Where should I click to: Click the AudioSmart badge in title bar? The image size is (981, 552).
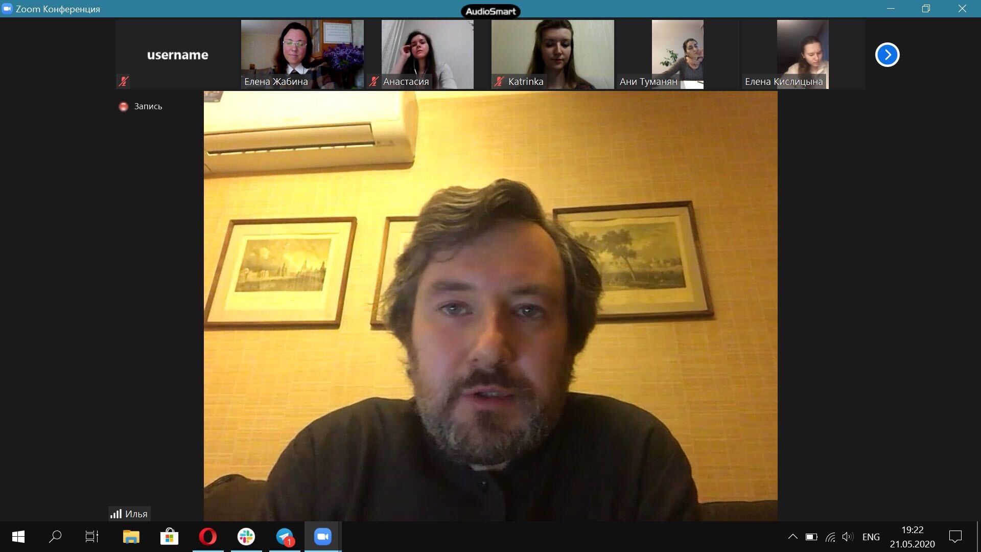491,11
